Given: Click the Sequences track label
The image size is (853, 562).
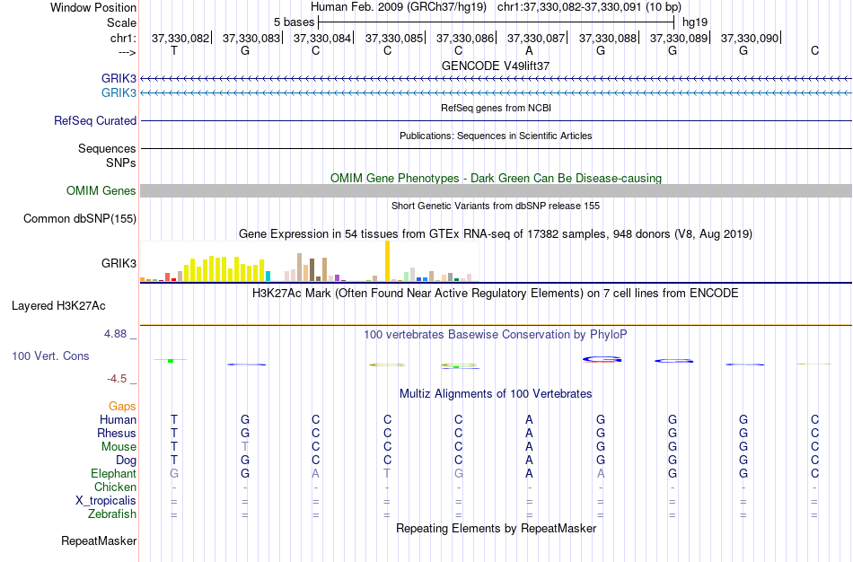Looking at the screenshot, I should coord(107,148).
